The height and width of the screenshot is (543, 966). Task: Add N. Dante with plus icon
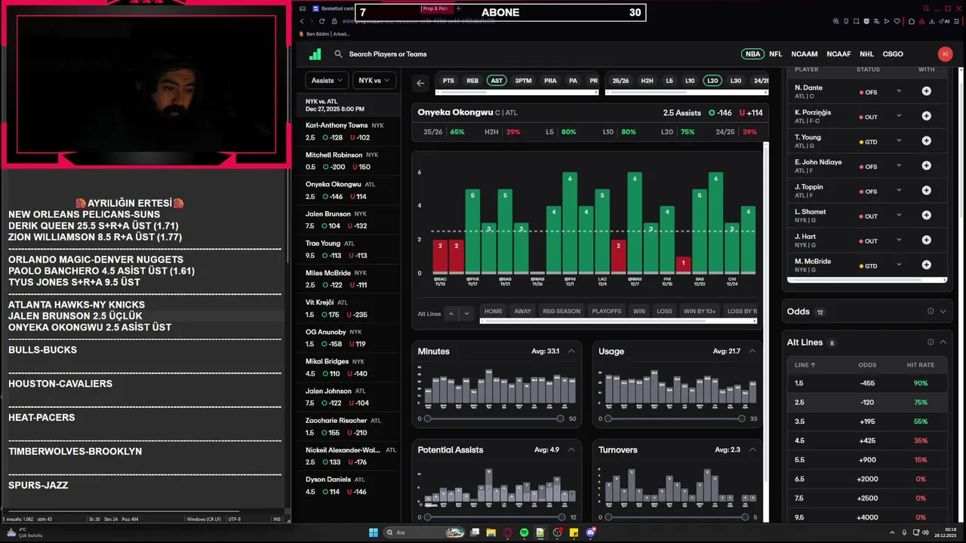pos(926,91)
